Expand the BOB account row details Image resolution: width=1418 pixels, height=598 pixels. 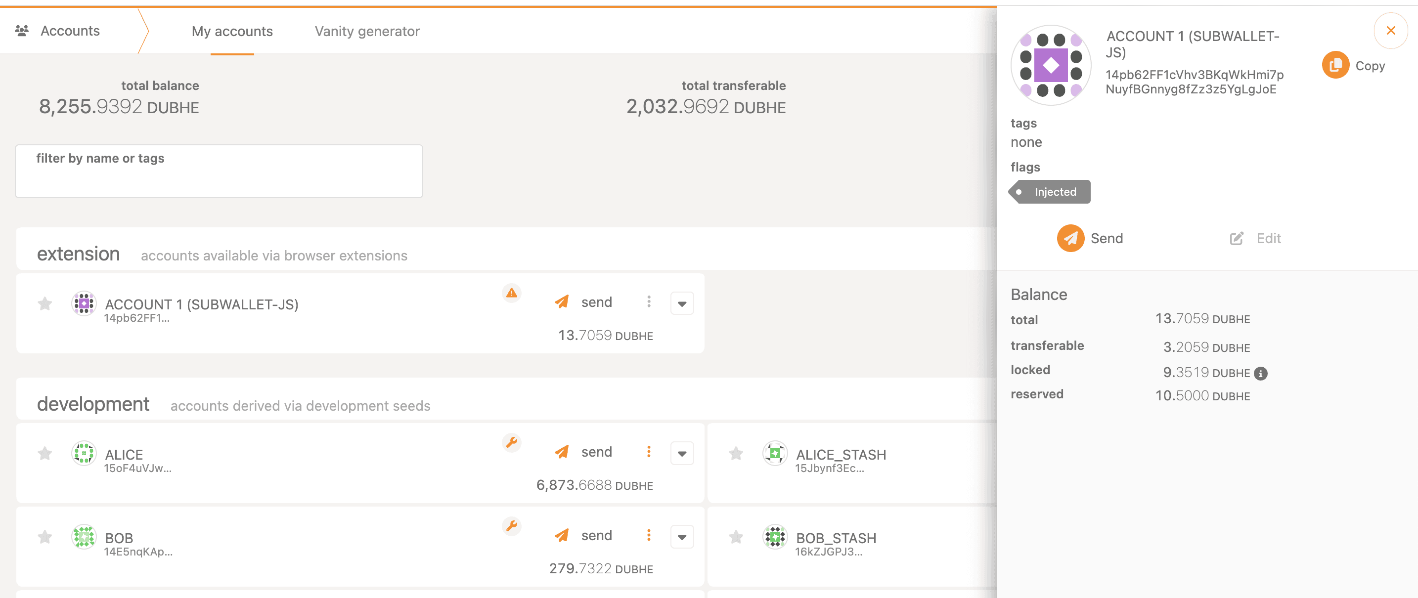point(681,538)
